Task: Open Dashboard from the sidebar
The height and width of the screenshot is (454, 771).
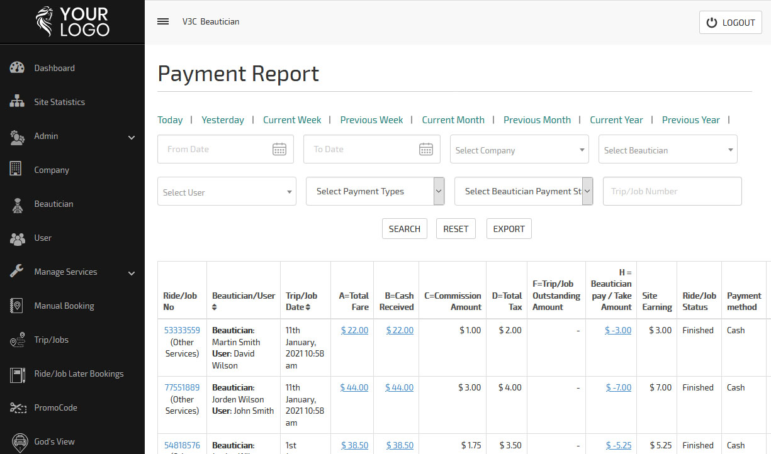Action: [54, 68]
